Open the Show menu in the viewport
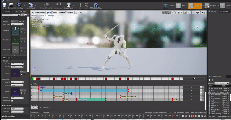231x120 pixels. (x=55, y=12)
